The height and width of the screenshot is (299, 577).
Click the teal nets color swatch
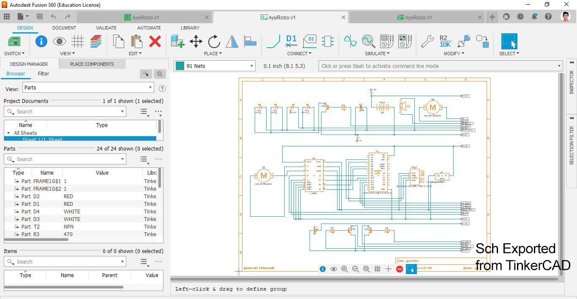180,66
